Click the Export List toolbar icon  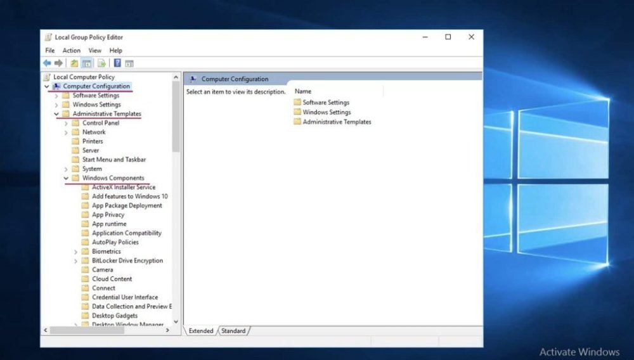point(101,63)
